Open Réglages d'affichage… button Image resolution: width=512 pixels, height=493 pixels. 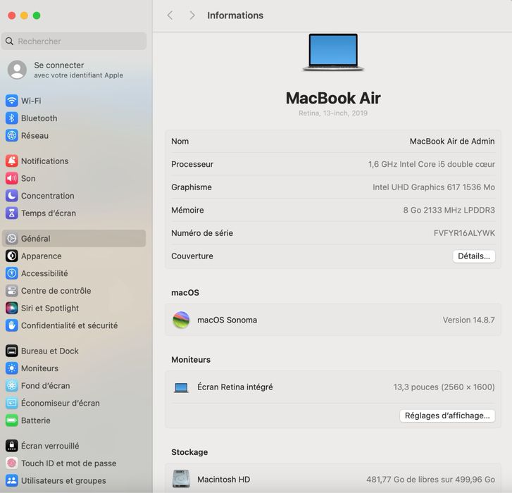tap(447, 416)
